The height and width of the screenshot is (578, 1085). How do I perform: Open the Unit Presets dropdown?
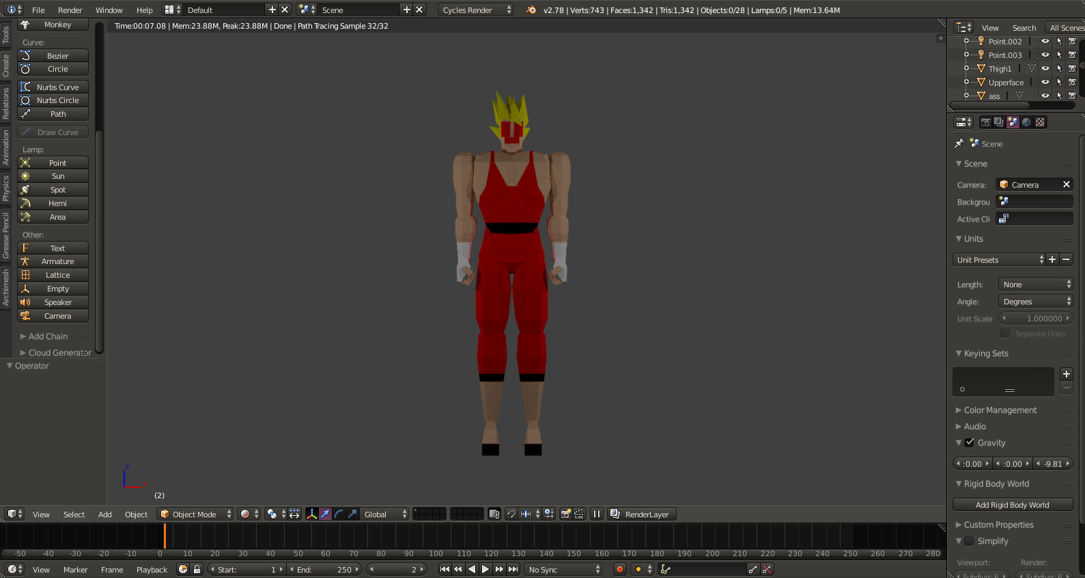[999, 260]
